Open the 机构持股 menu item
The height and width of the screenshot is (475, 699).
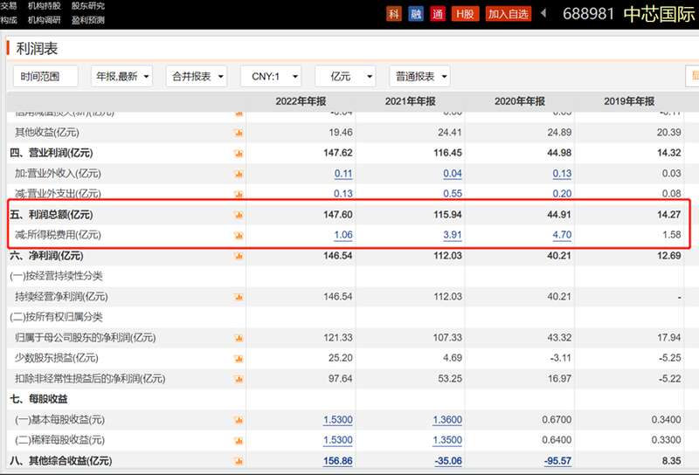tap(44, 6)
